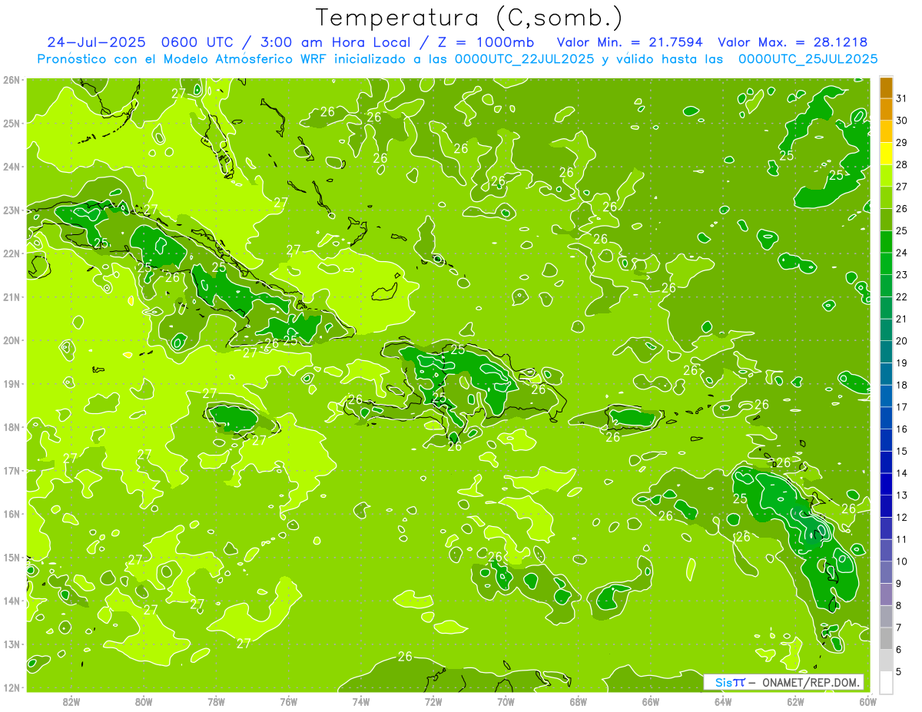Click the longitude label "78W"
Viewport: 922px width, 712px height.
coord(216,702)
